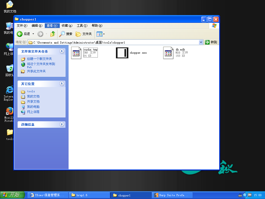Open the File (文件) menu

(x=22, y=26)
